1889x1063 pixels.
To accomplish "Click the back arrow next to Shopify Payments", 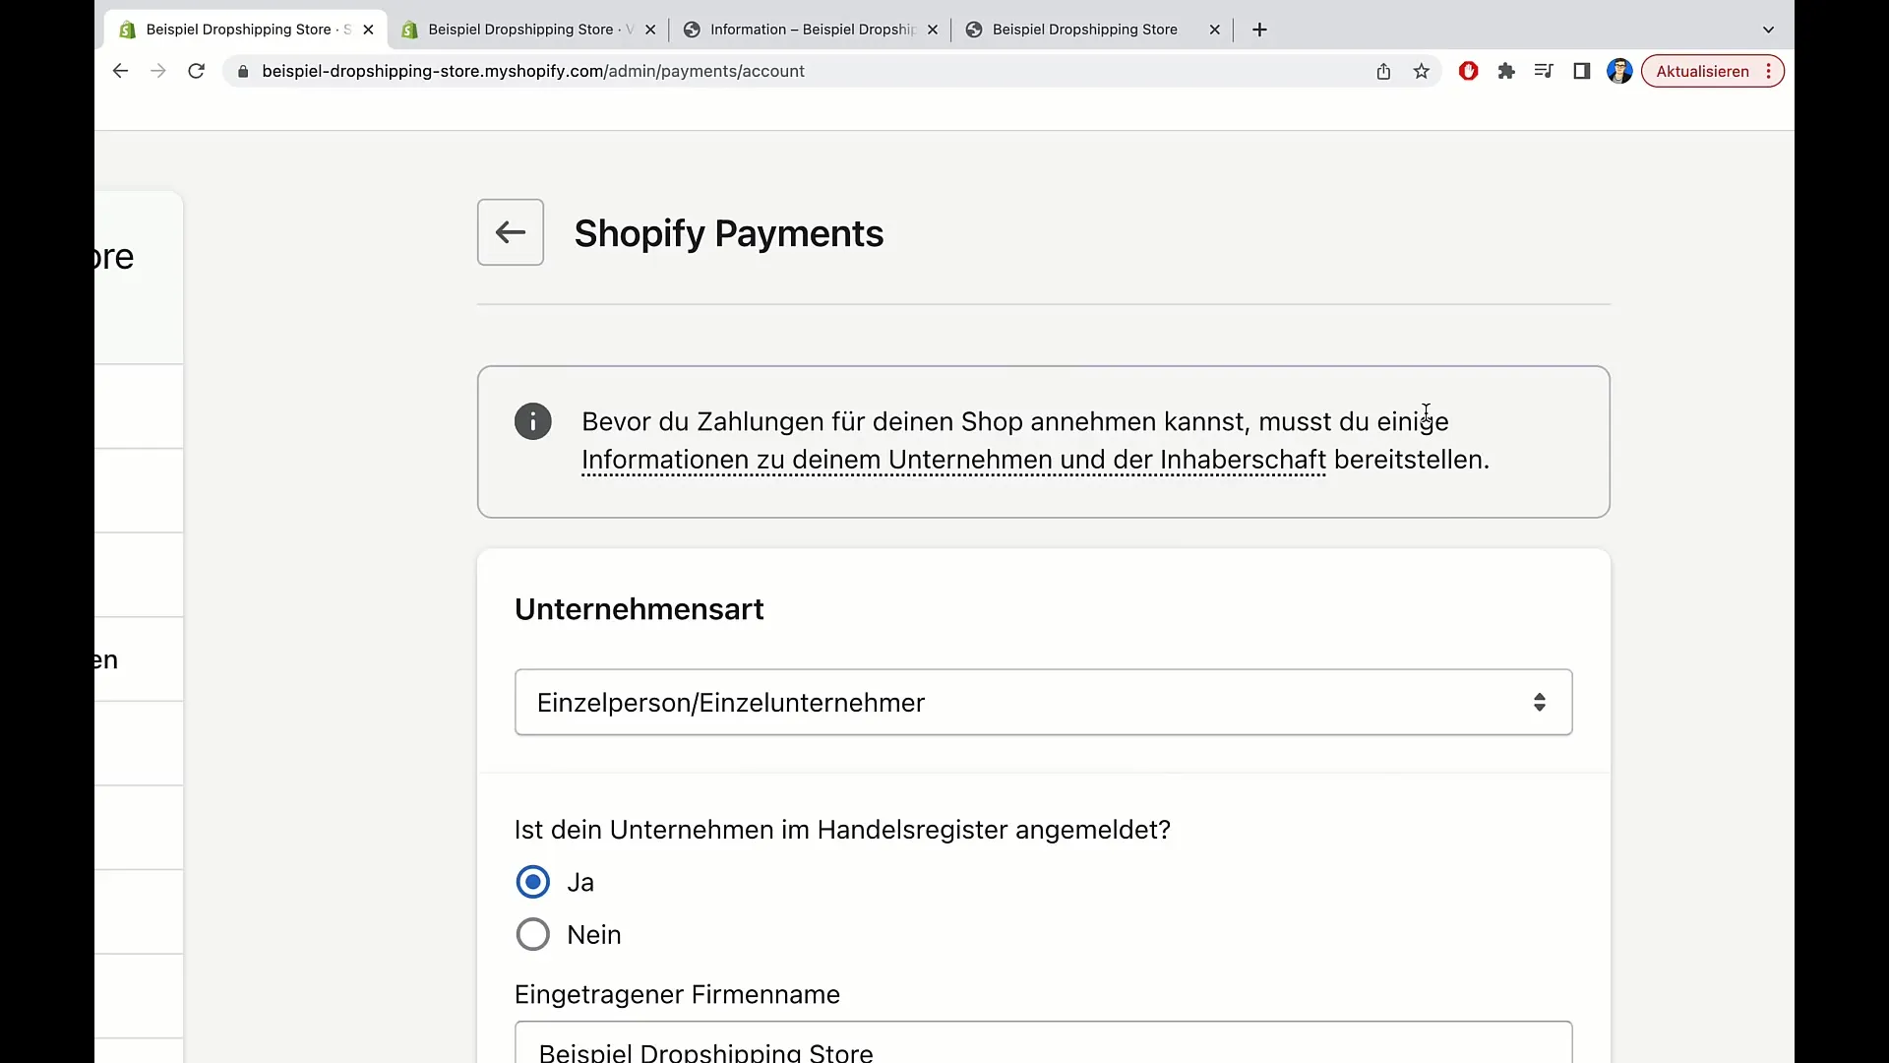I will [510, 232].
